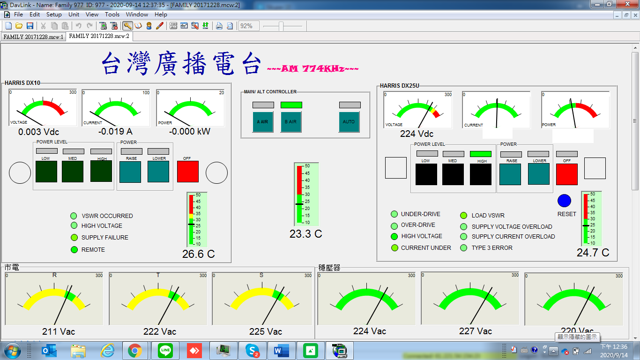Click the LOAD VSWR status indicator
Viewport: 640px width, 360px height.
[464, 216]
